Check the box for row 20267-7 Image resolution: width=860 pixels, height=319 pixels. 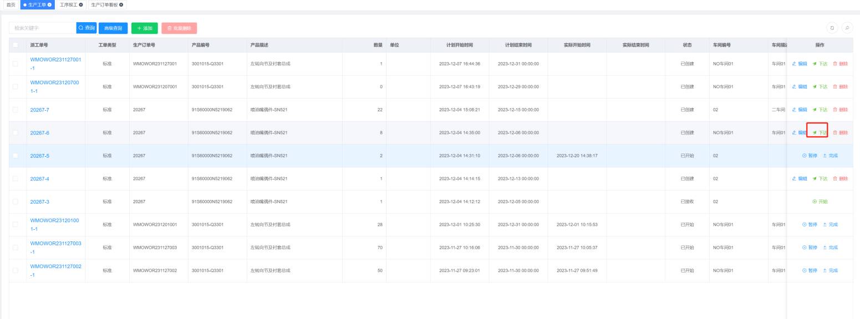pos(16,110)
